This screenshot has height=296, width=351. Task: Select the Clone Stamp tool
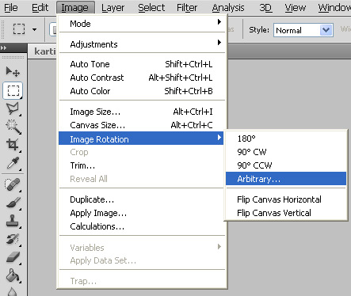[x=13, y=221]
